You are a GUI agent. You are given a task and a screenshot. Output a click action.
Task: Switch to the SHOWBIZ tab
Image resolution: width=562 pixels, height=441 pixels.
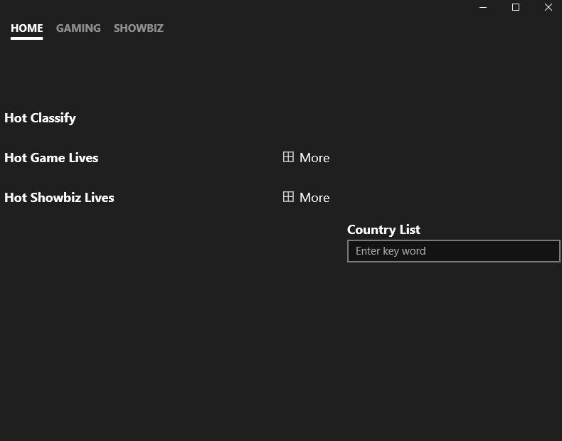pos(139,28)
